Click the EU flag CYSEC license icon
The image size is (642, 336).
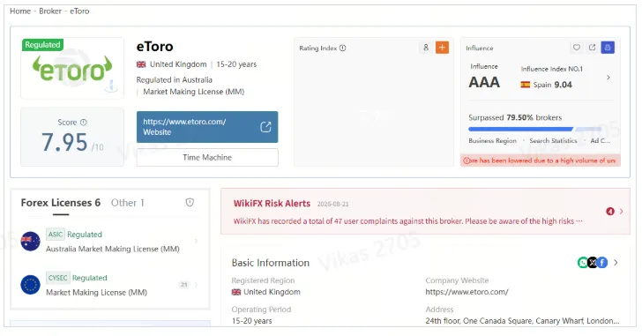(x=30, y=285)
